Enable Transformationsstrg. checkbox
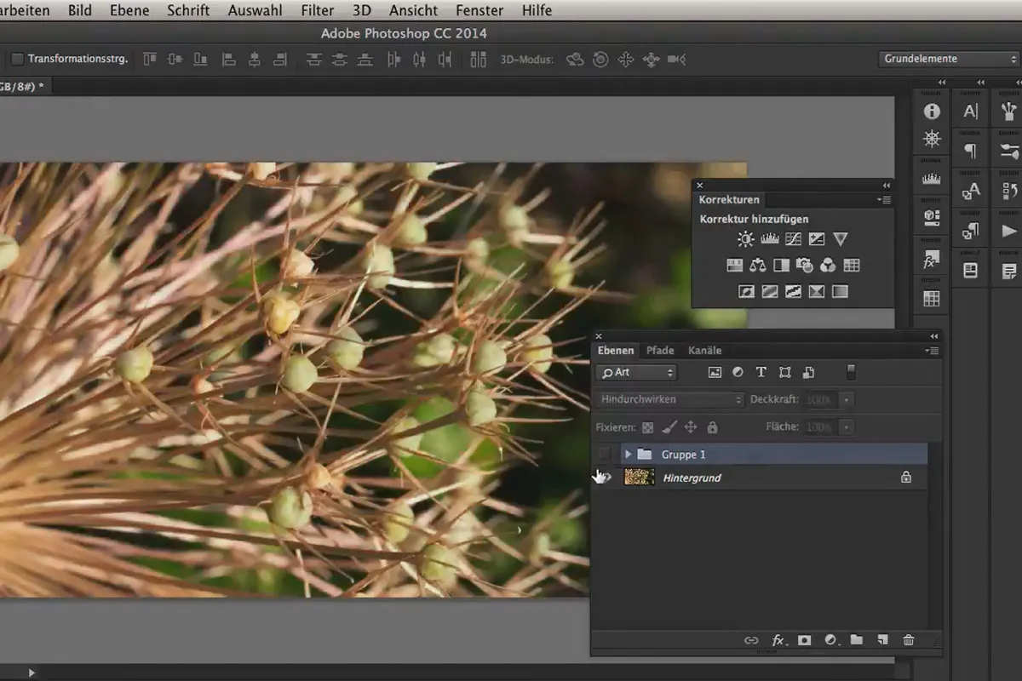 pos(17,59)
